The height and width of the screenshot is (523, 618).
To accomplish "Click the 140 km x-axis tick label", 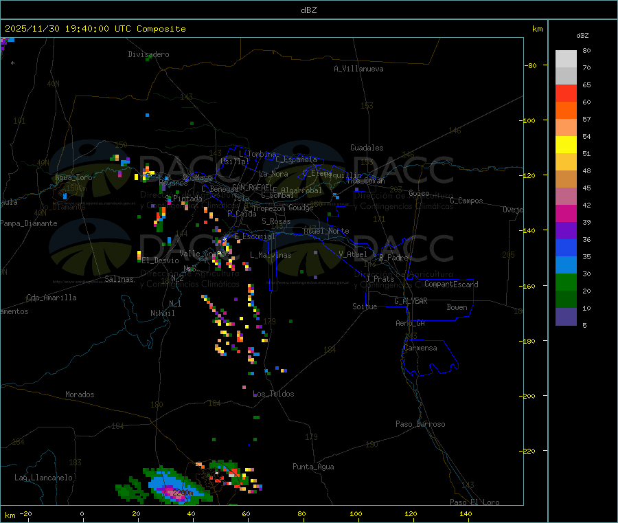I will pyautogui.click(x=466, y=513).
